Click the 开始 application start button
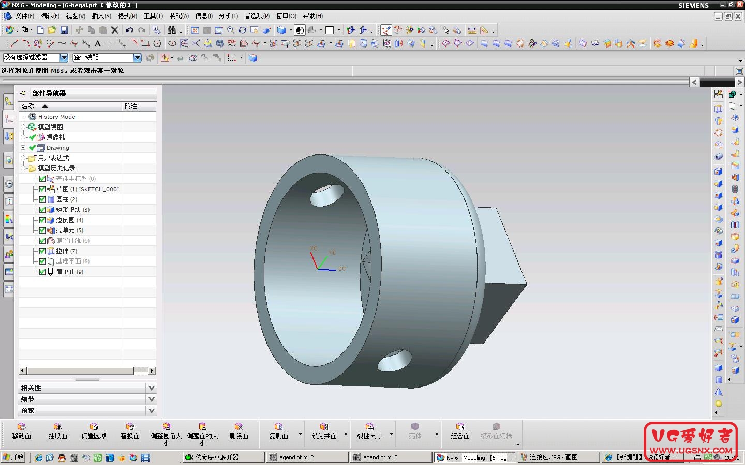 [19, 30]
